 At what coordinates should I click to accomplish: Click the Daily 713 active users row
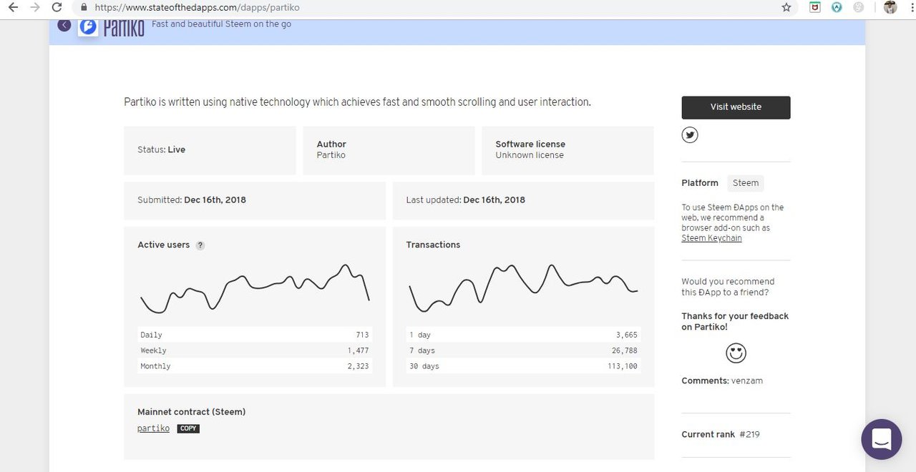click(255, 335)
